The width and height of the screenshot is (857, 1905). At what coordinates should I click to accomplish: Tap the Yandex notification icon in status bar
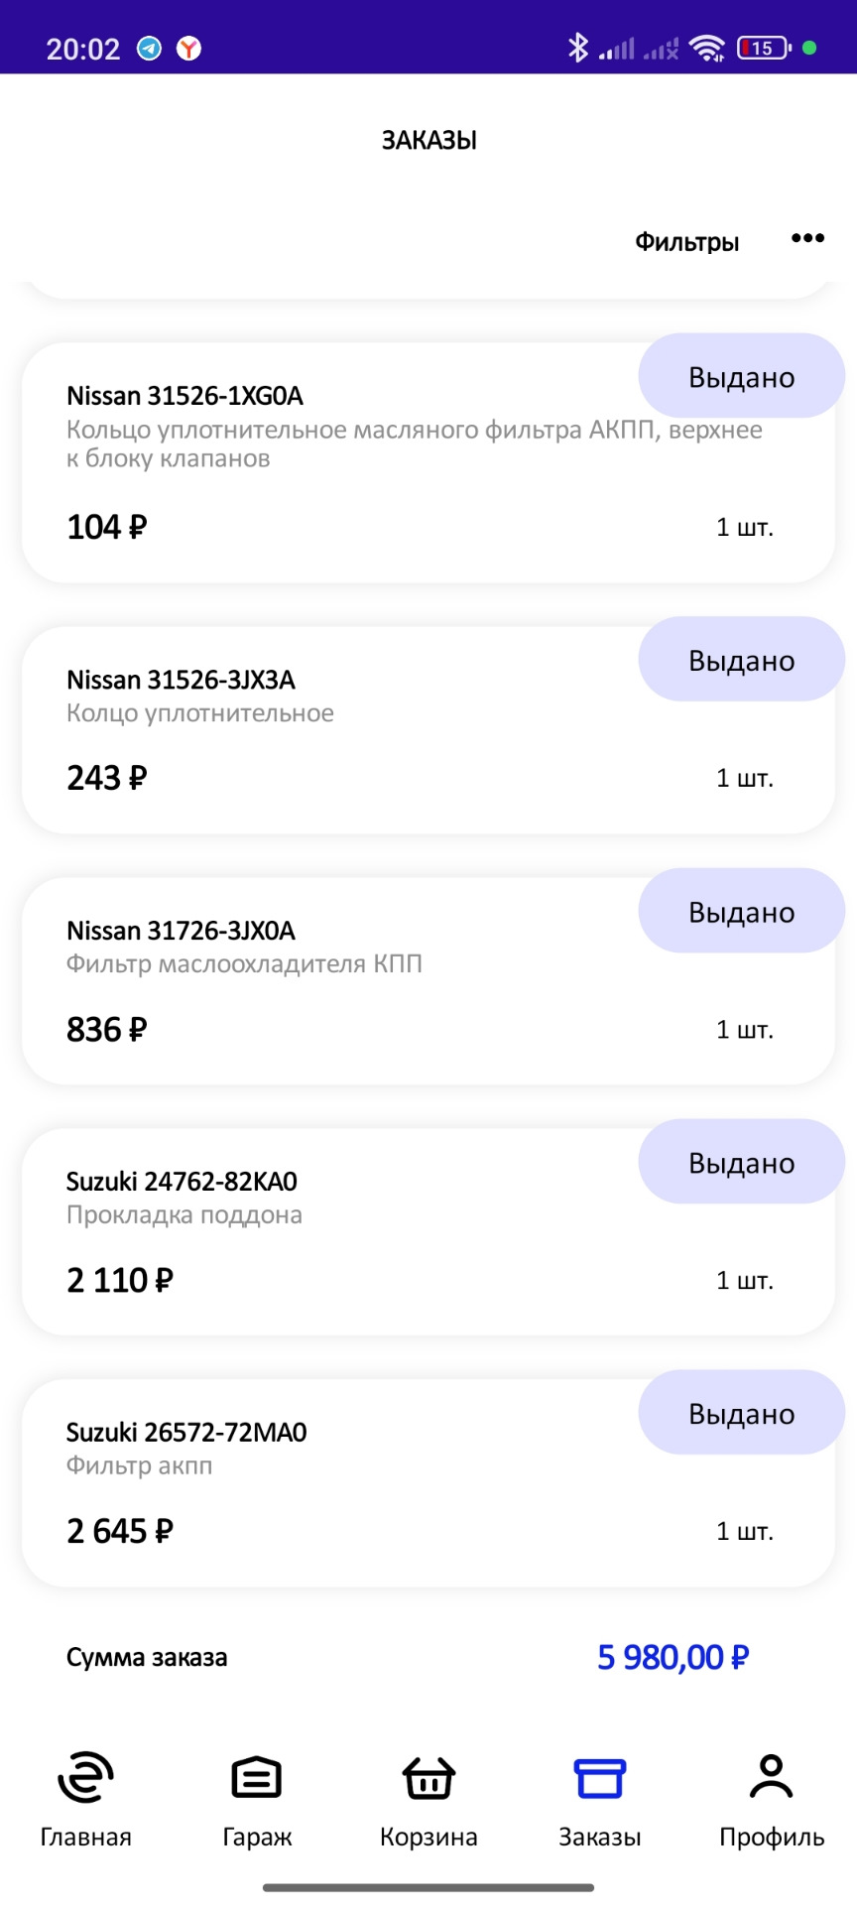point(188,48)
